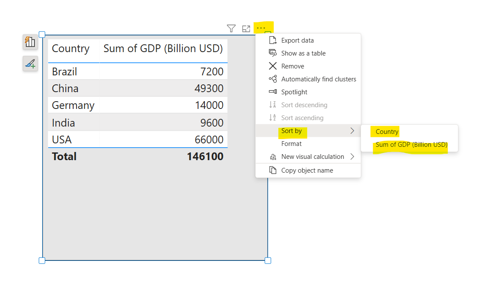Expand the Sort by submenu chevron

[x=352, y=130]
